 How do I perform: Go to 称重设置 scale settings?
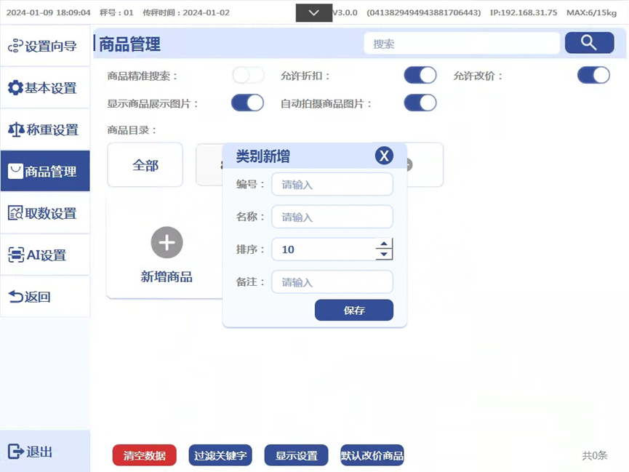[45, 129]
